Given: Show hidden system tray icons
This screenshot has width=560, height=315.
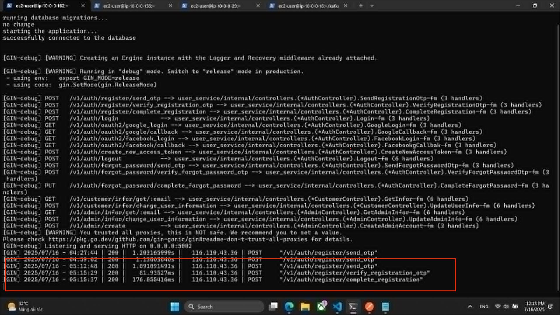Looking at the screenshot, I should point(470,307).
